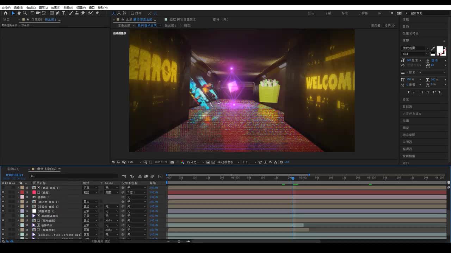
Task: Select the Hand tool in toolbar
Action: pos(19,13)
